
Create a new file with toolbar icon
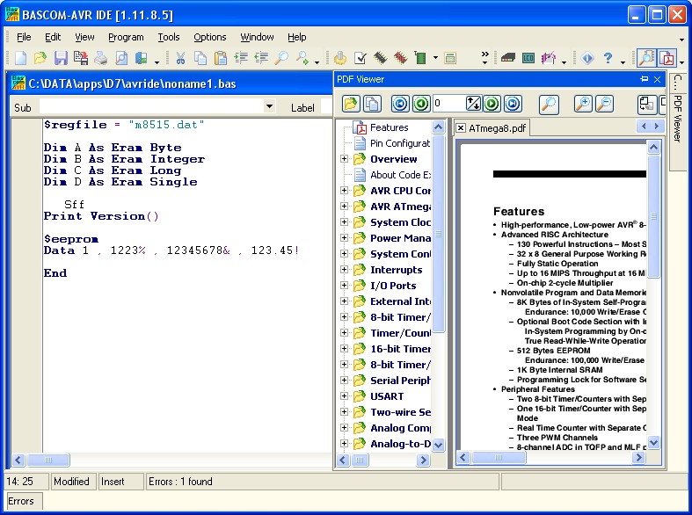pos(21,58)
